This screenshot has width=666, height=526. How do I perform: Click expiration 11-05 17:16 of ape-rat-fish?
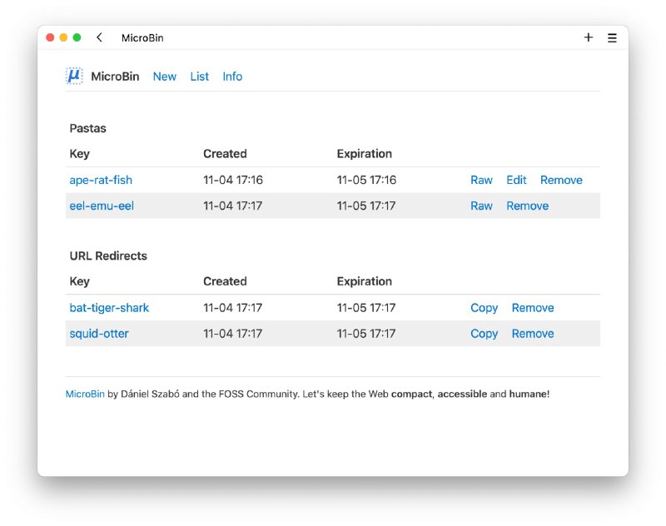tap(366, 180)
